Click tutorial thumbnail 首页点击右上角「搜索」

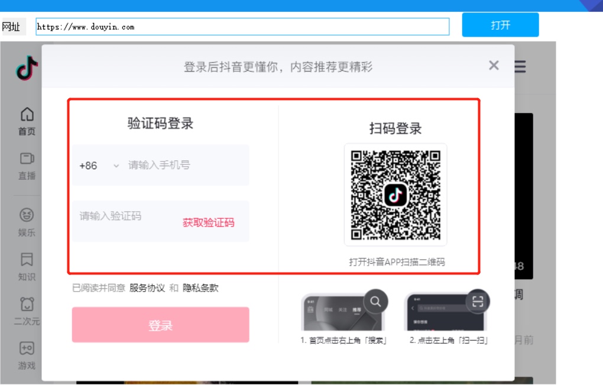pos(344,312)
